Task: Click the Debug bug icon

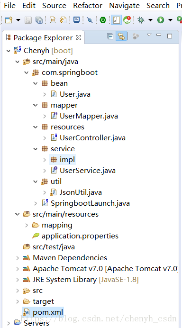Action: click(141, 20)
